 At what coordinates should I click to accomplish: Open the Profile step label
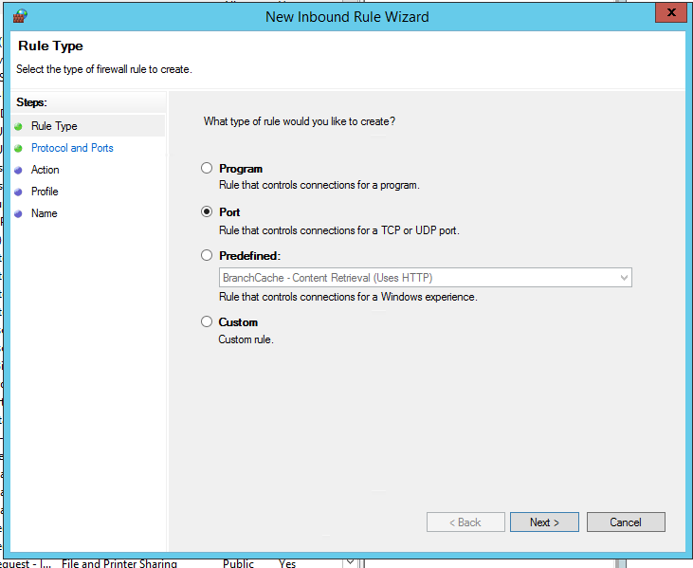point(45,192)
